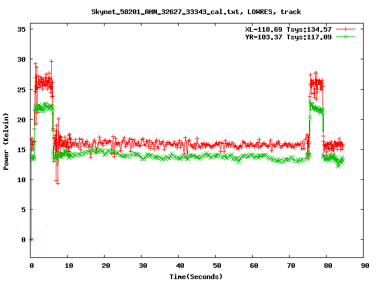The image size is (376, 282).
Task: Click the plot title Skynet_58201_AHN_32627_33343_cal.txt
Action: (165, 12)
